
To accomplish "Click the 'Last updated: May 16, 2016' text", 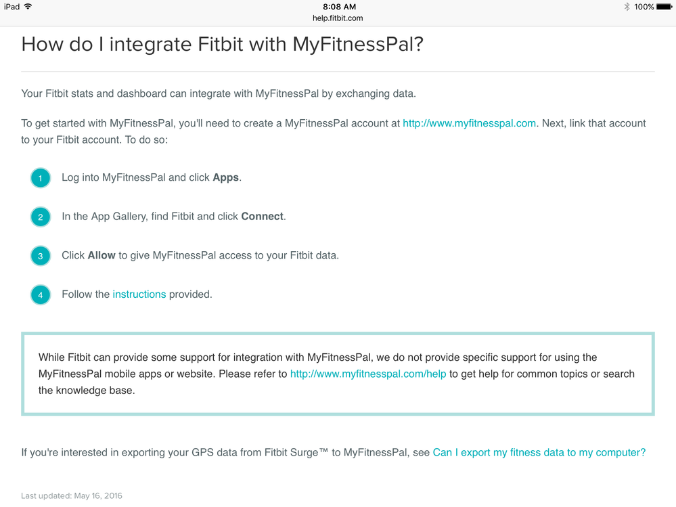I will click(x=72, y=495).
